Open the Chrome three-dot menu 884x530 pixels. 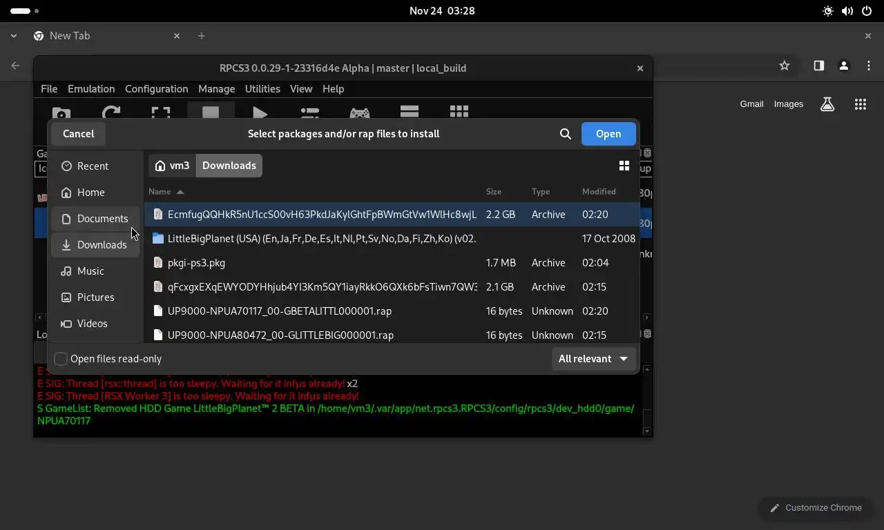(x=868, y=66)
